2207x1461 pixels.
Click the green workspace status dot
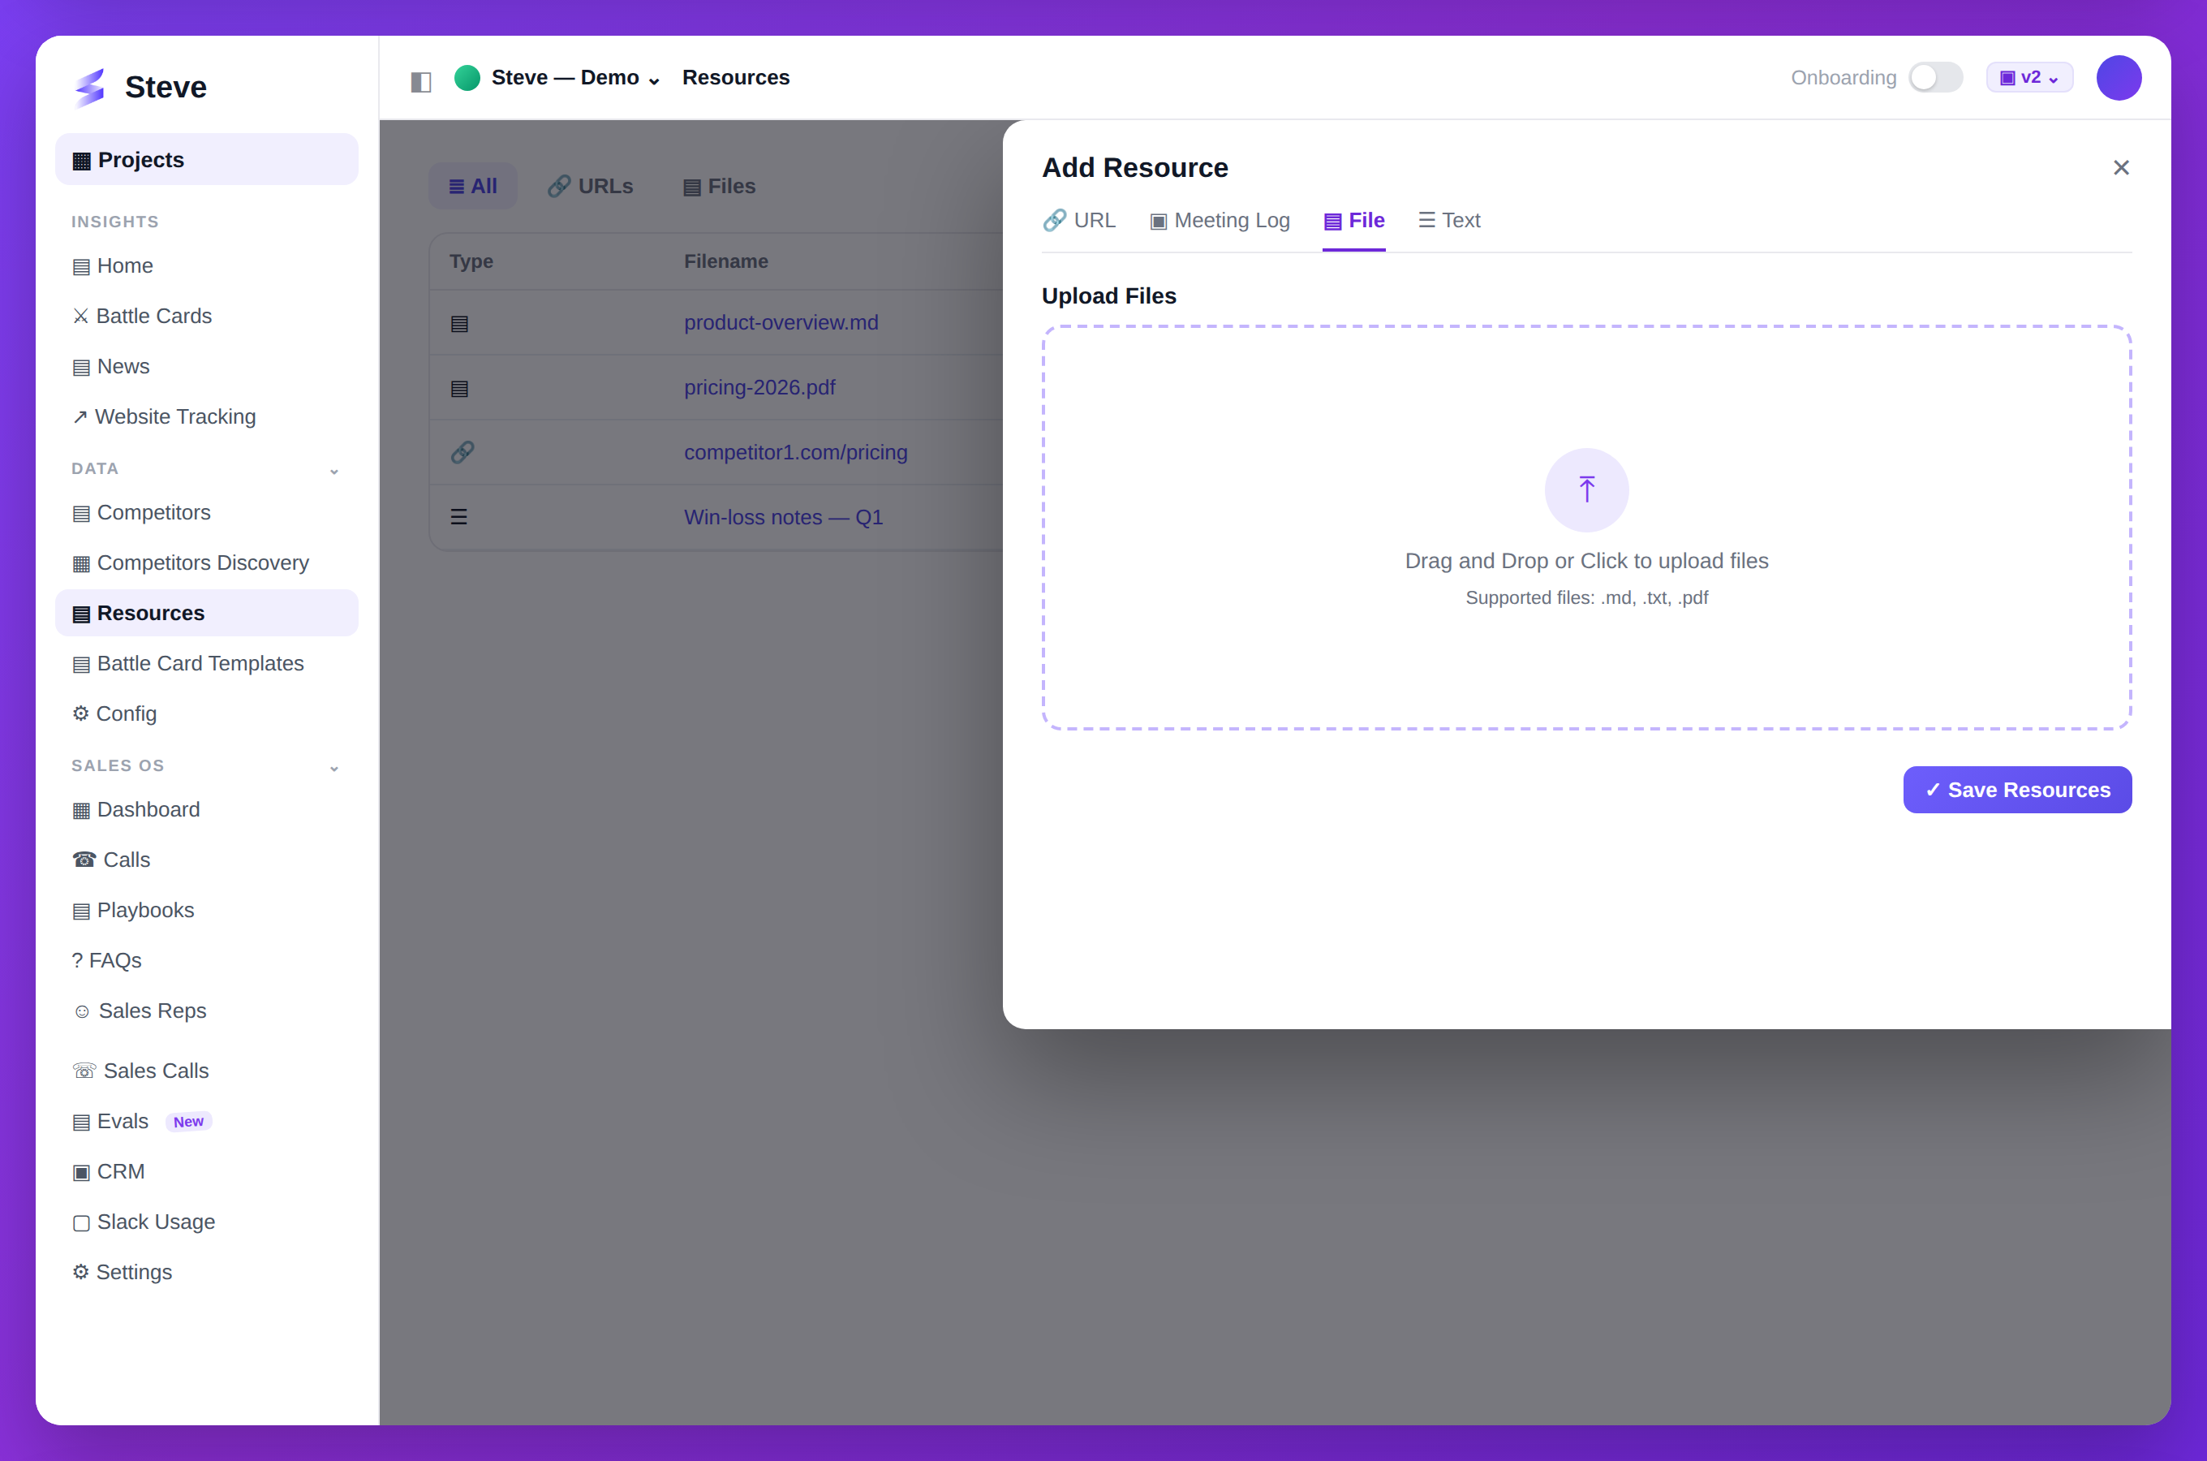[467, 77]
